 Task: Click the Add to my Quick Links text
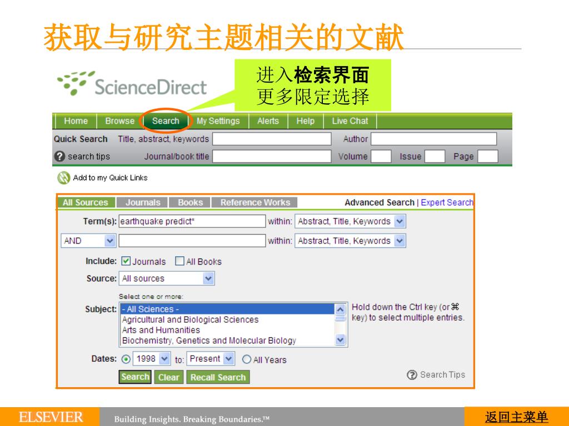(x=111, y=178)
